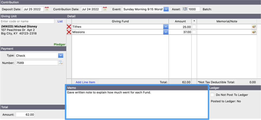This screenshot has height=120, width=261.
Task: Check the non-deductible box for Missions
Action: [194, 32]
